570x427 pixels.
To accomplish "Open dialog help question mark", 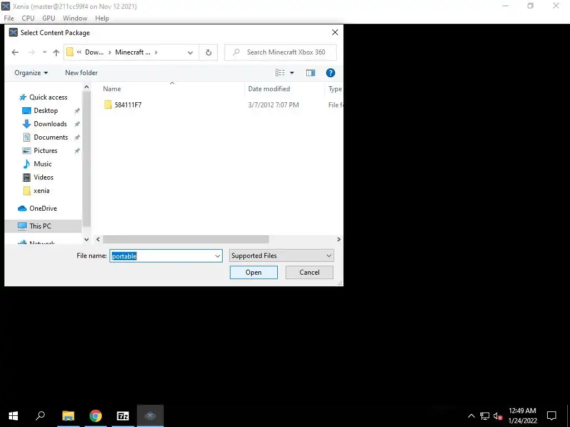I will [331, 73].
